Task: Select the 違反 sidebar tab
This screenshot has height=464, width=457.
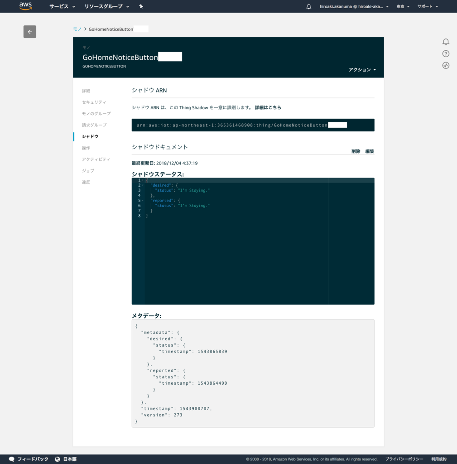Action: click(86, 182)
